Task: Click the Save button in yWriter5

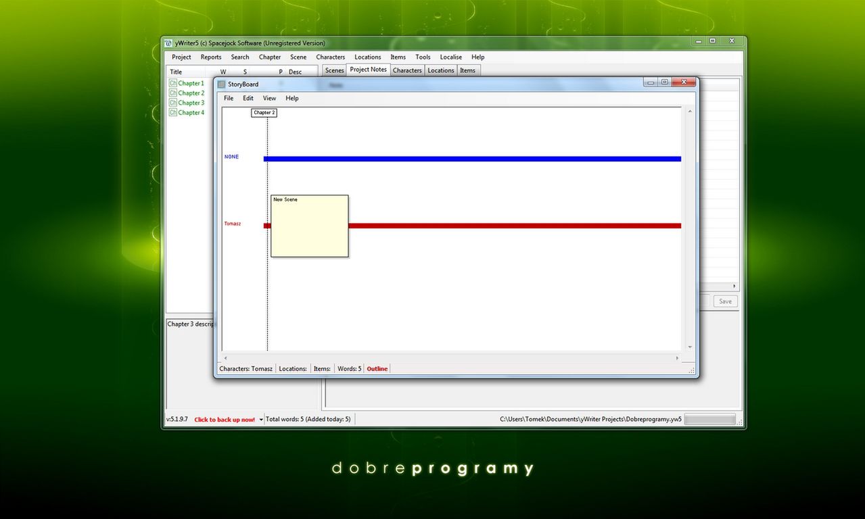Action: point(725,301)
